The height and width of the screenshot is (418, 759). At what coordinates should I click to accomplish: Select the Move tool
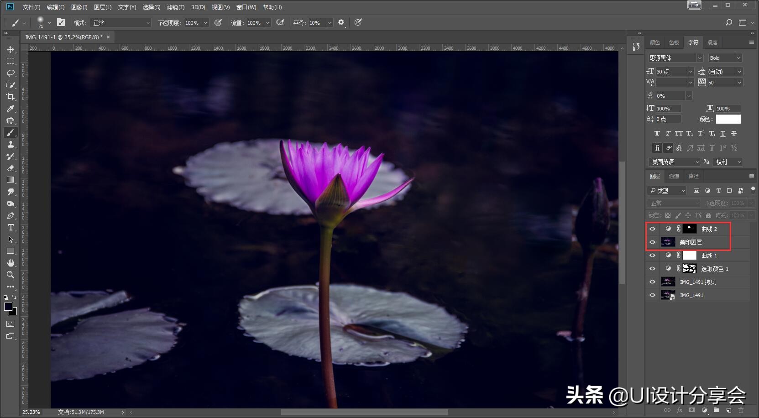[10, 49]
